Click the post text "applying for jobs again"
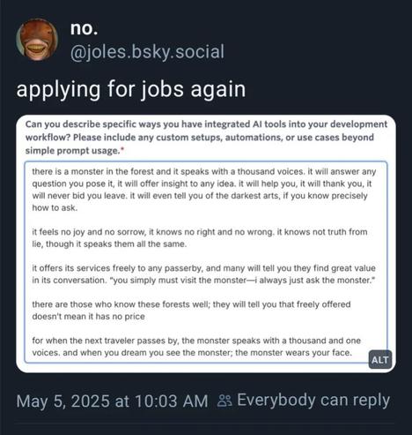 pos(131,89)
